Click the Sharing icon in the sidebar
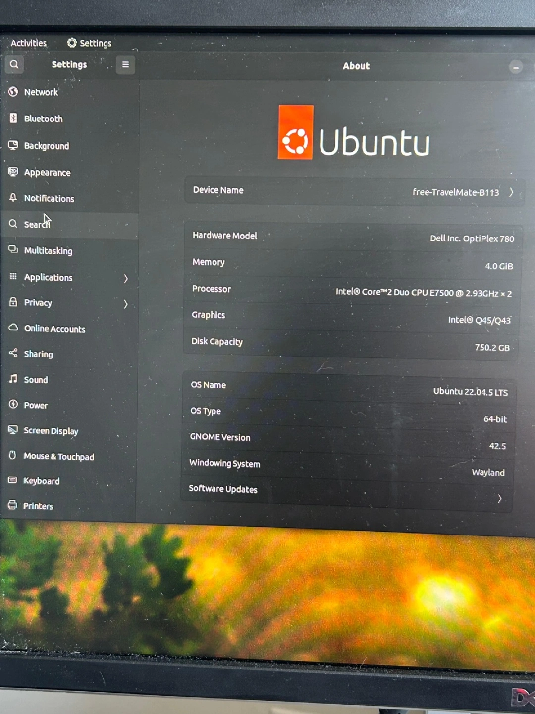Viewport: 535px width, 714px height. (x=13, y=353)
